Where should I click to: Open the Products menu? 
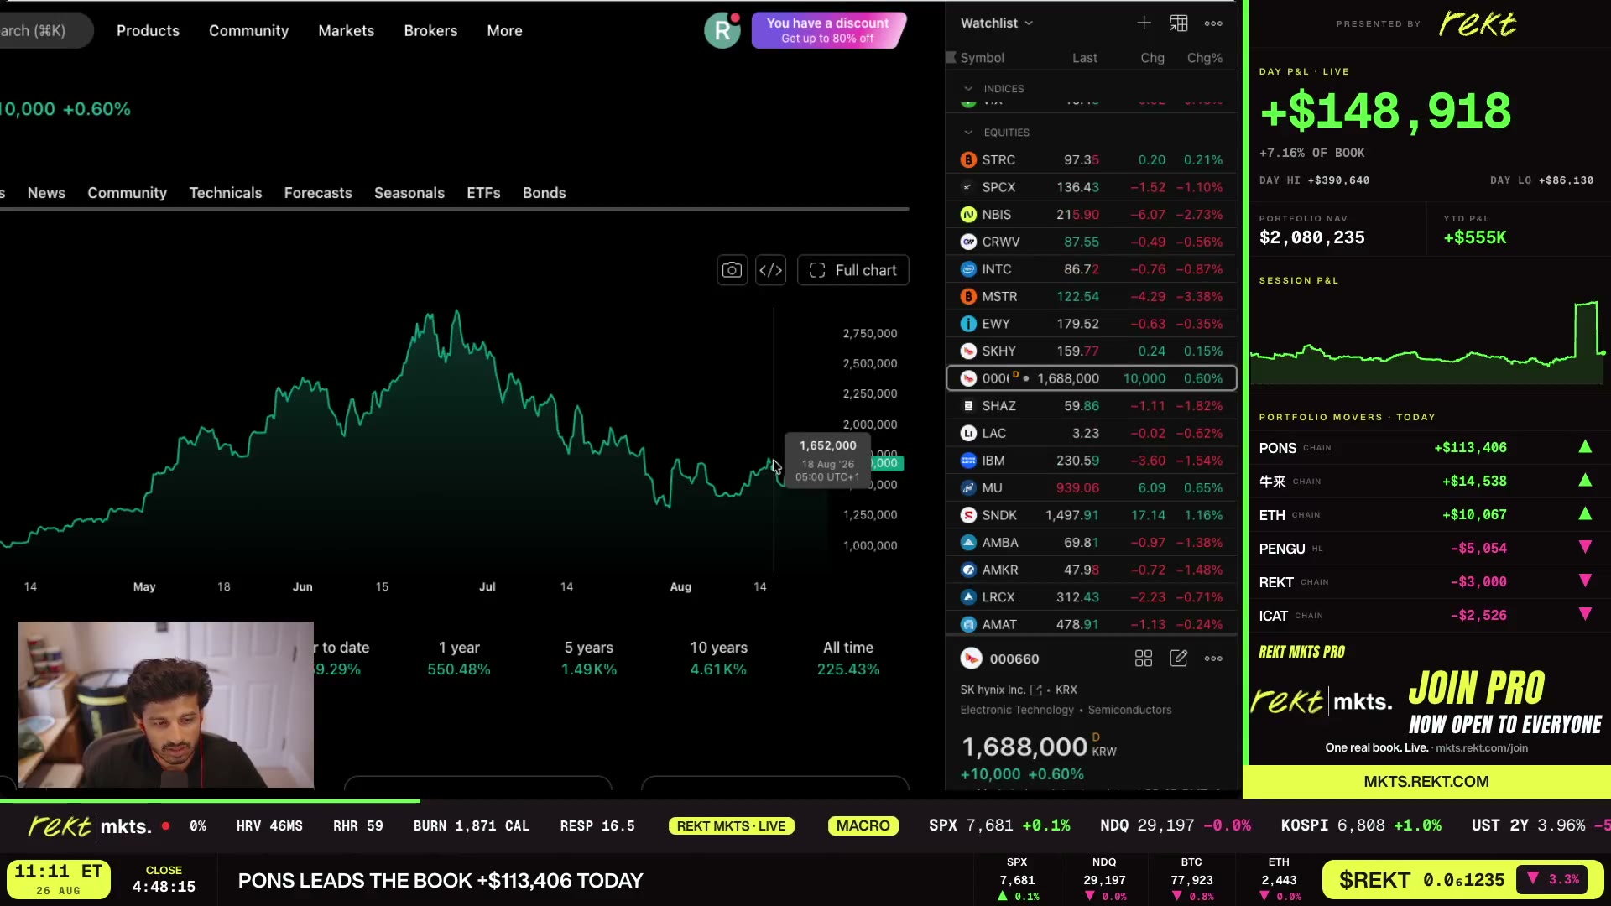click(148, 31)
